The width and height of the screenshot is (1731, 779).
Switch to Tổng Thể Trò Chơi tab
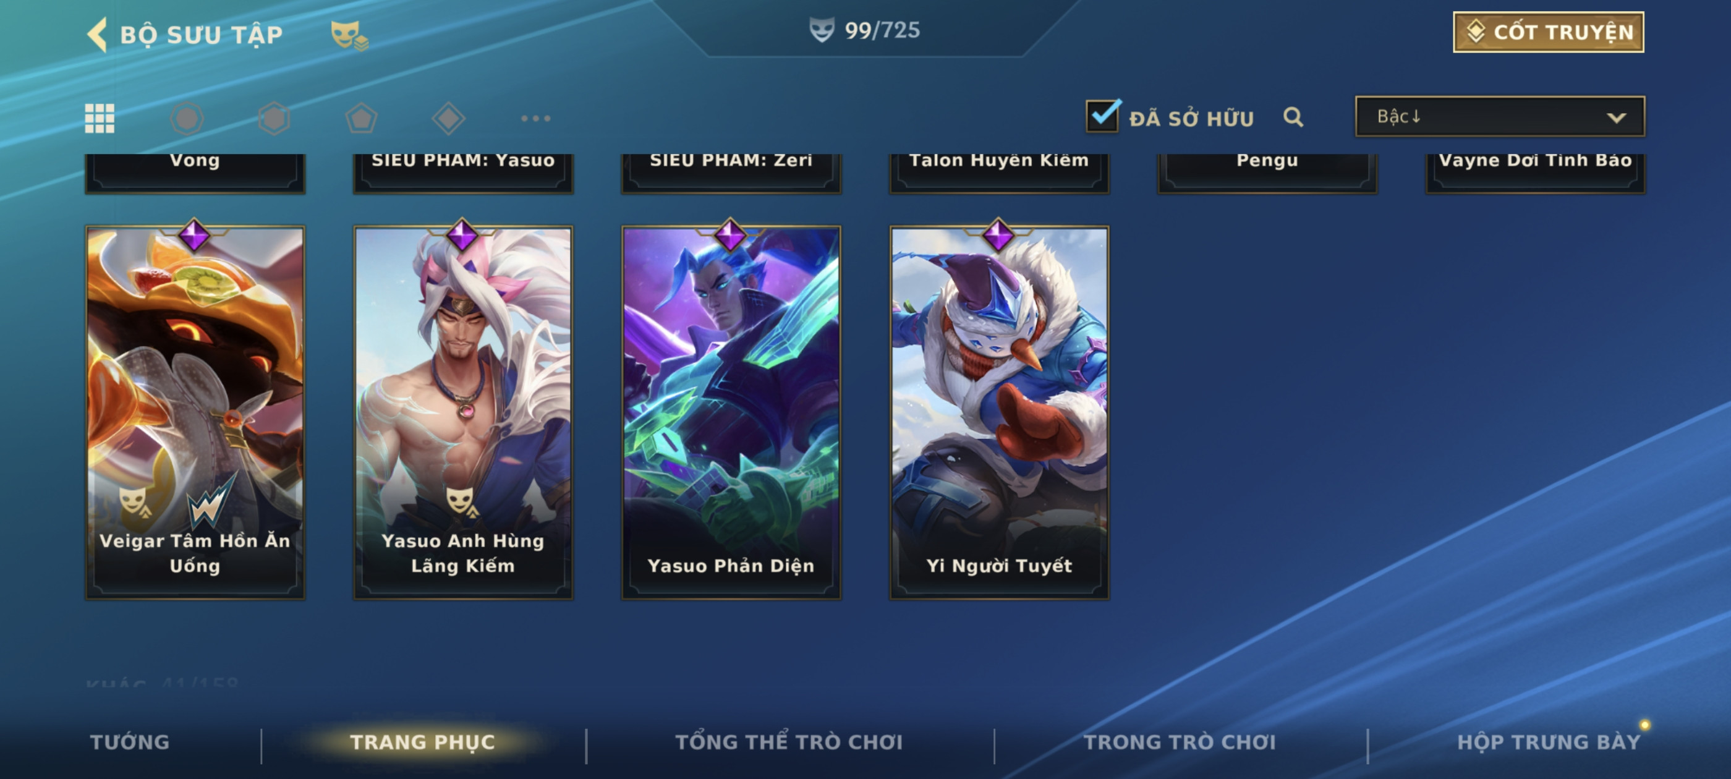789,741
